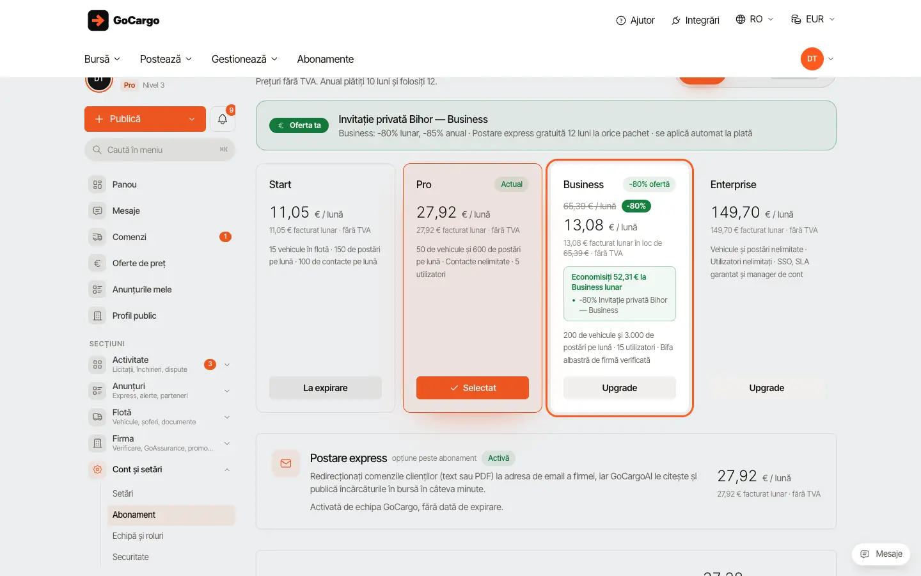Expand the Anunțuri section chevron
921x576 pixels.
[227, 391]
